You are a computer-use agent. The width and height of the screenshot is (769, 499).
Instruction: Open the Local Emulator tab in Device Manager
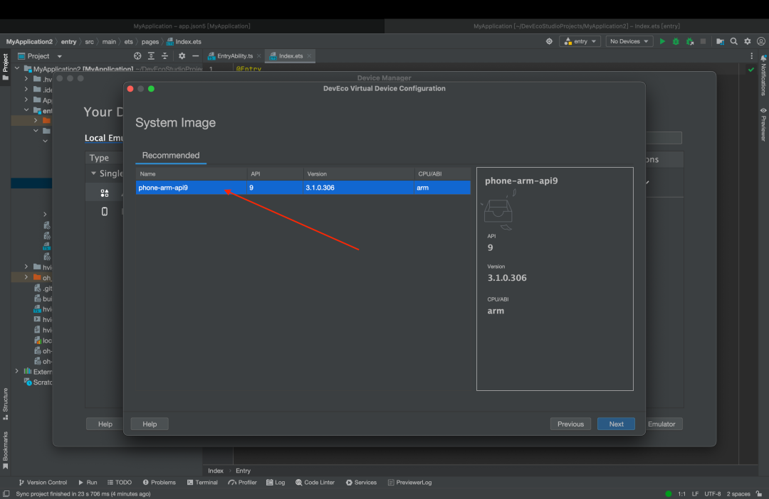(x=103, y=138)
